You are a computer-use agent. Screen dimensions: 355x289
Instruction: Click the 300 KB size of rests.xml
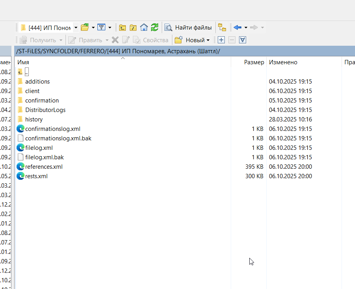(254, 176)
